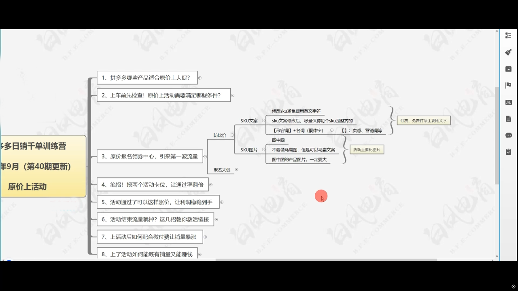Expand topic 2 上车前先检查 branch
The image size is (518, 291).
coord(233,95)
